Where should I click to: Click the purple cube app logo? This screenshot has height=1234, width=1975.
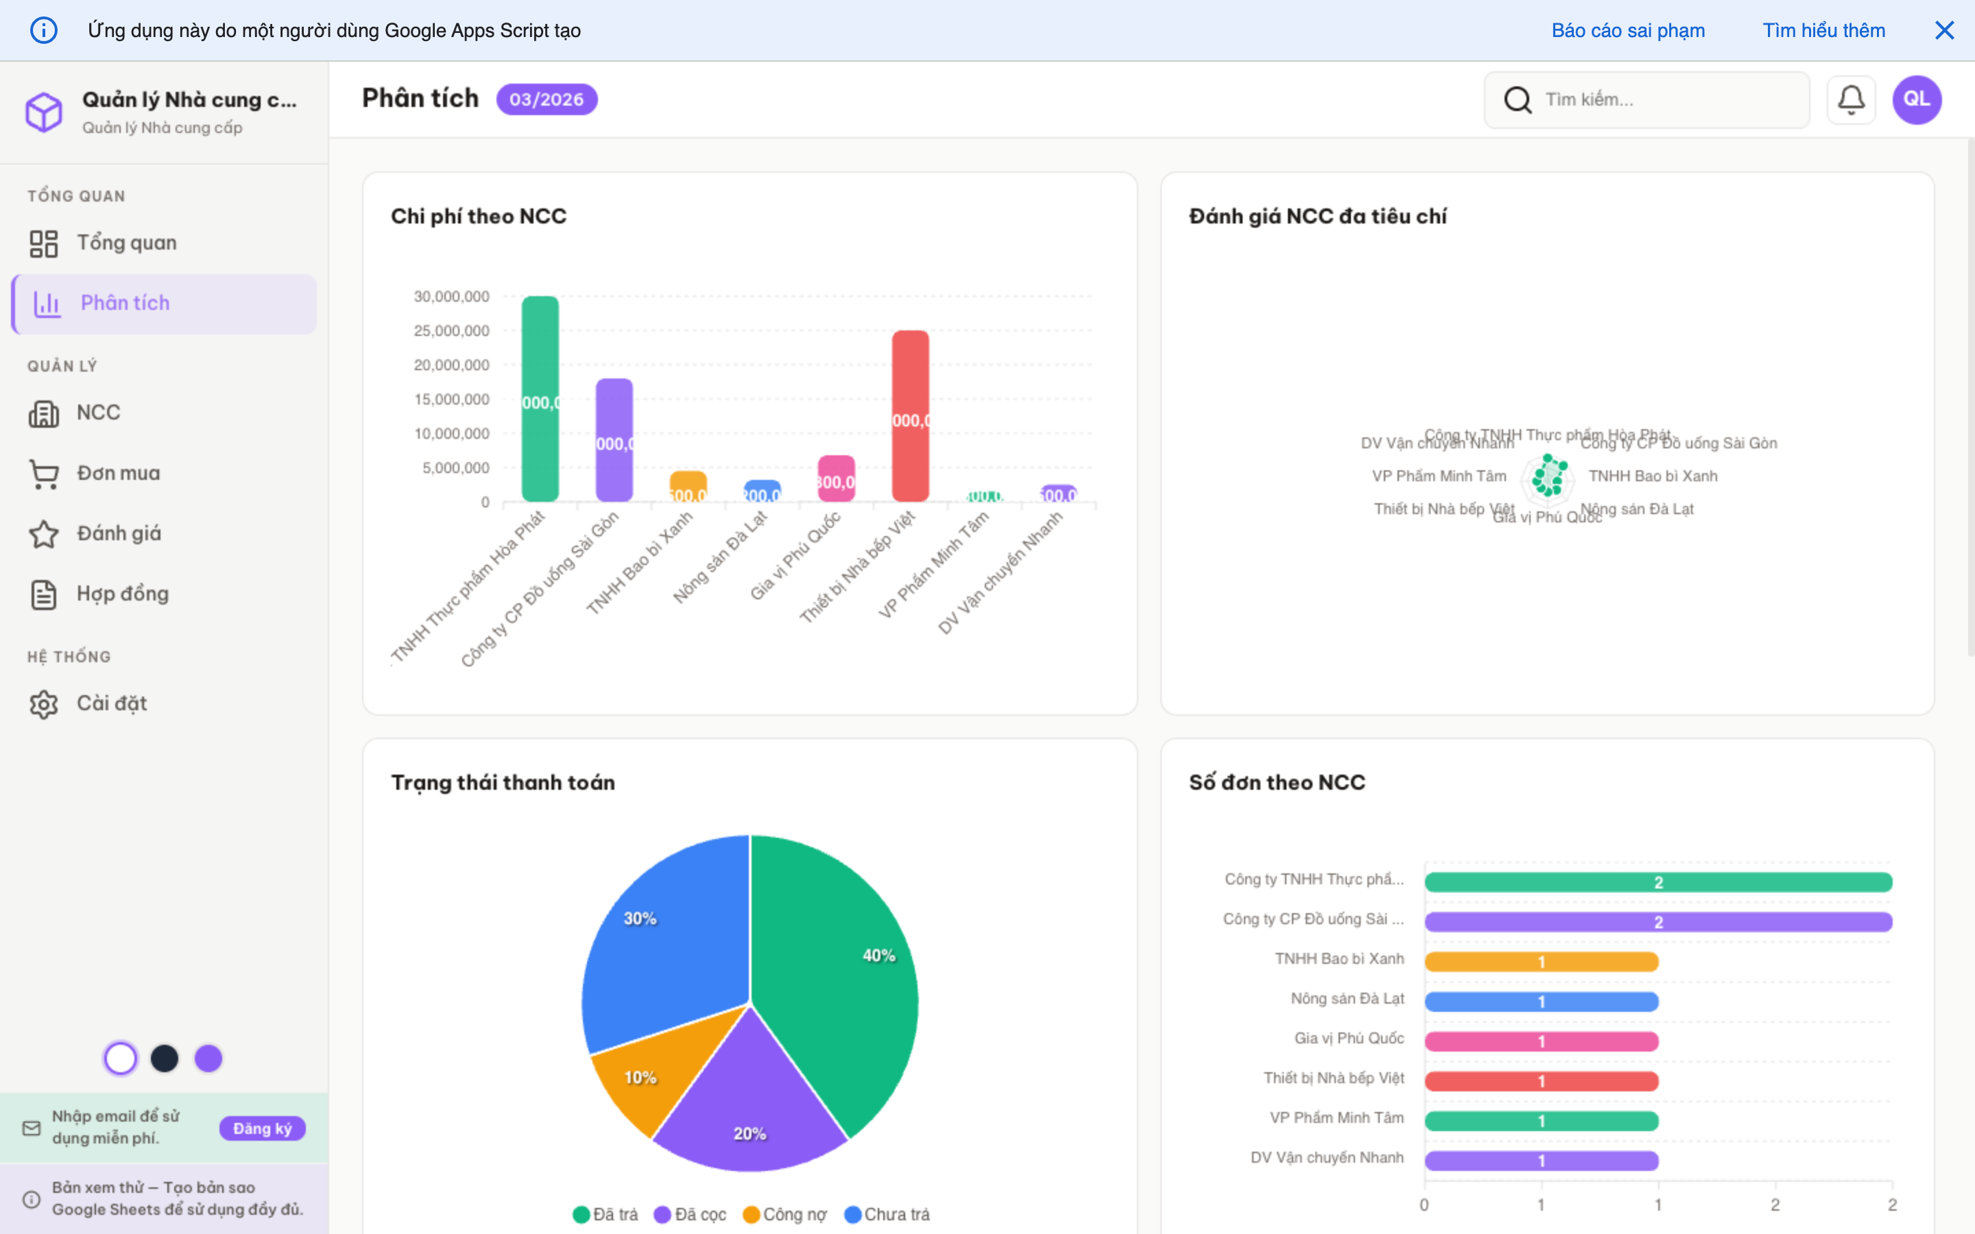(44, 112)
